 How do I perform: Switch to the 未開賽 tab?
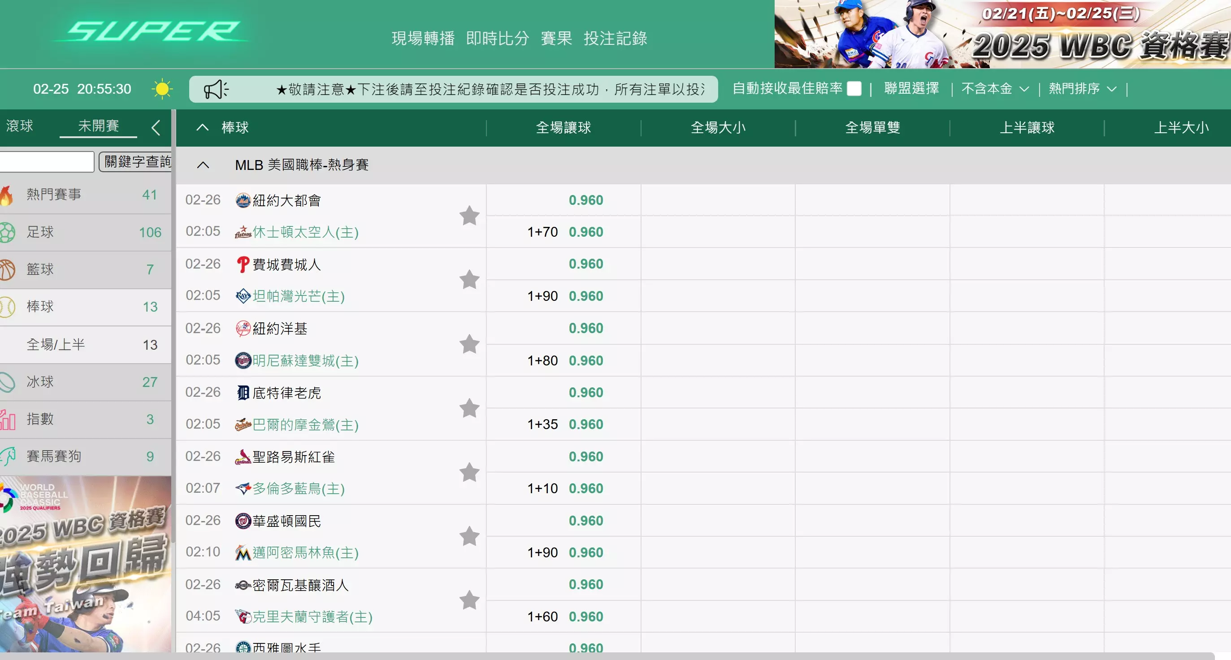click(x=99, y=126)
